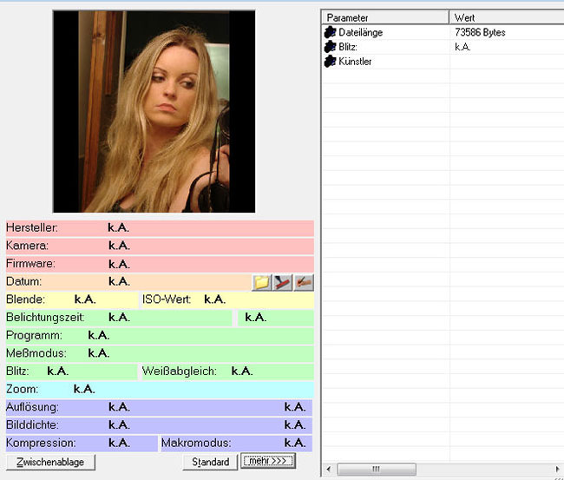Click the Makromodus field
564x480 pixels.
point(236,444)
